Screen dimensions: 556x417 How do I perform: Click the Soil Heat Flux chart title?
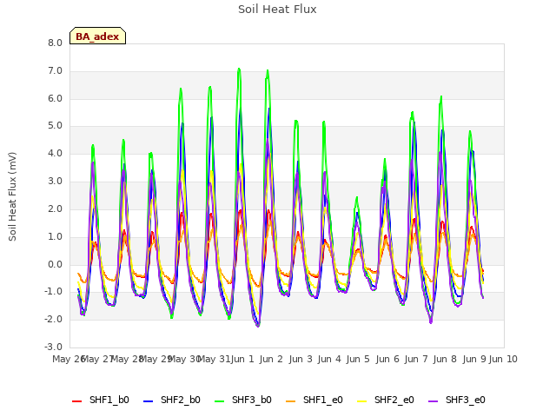point(277,10)
